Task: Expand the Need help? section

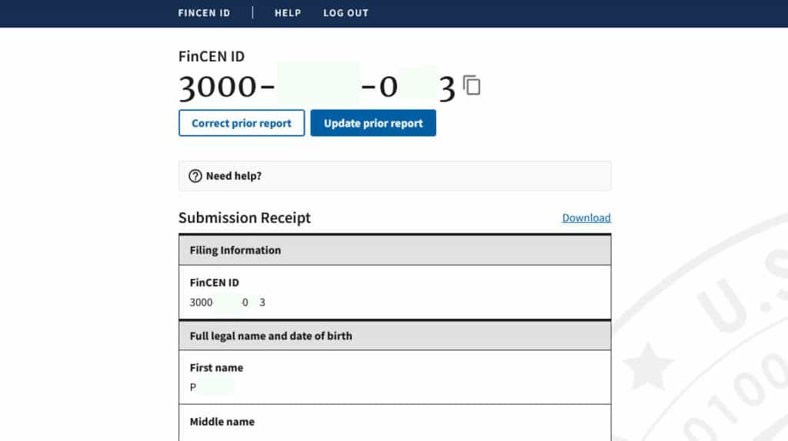Action: (x=234, y=176)
